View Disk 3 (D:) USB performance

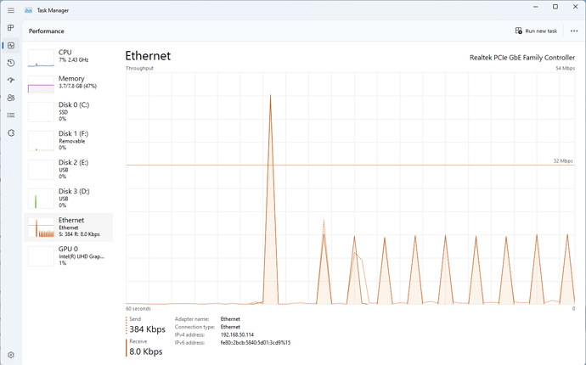(x=70, y=198)
